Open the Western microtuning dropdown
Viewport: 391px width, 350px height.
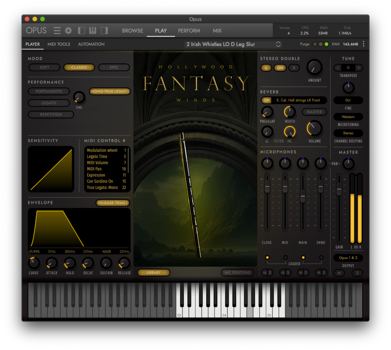click(x=348, y=117)
